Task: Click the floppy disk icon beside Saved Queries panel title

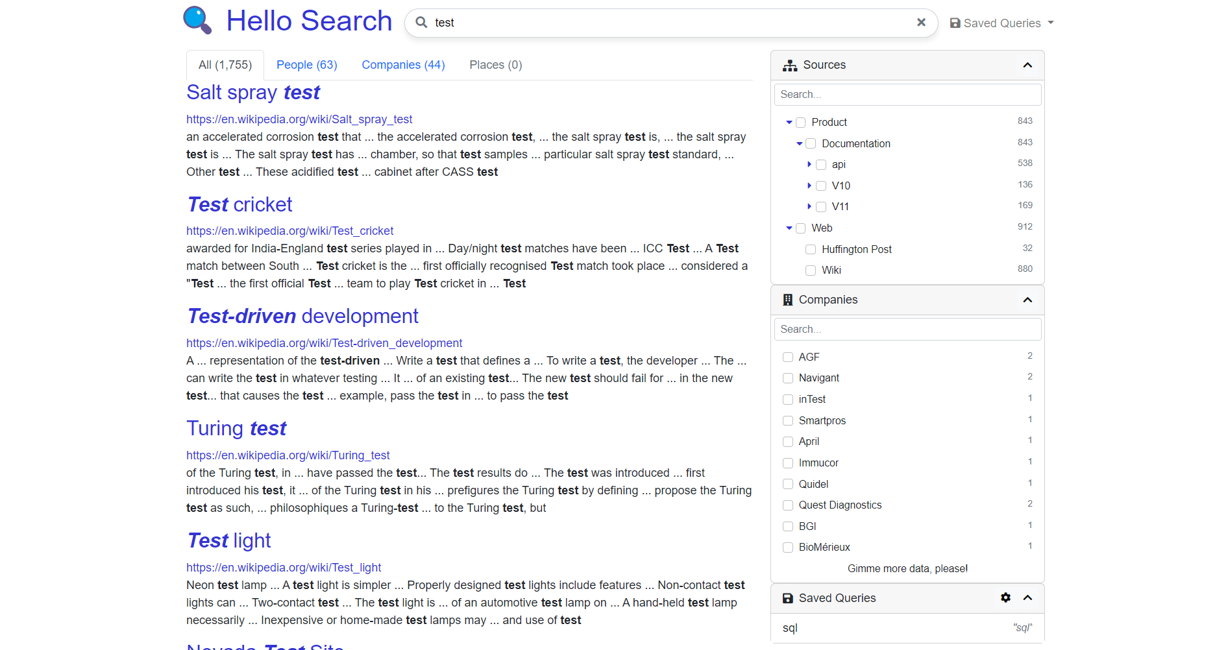Action: [788, 597]
